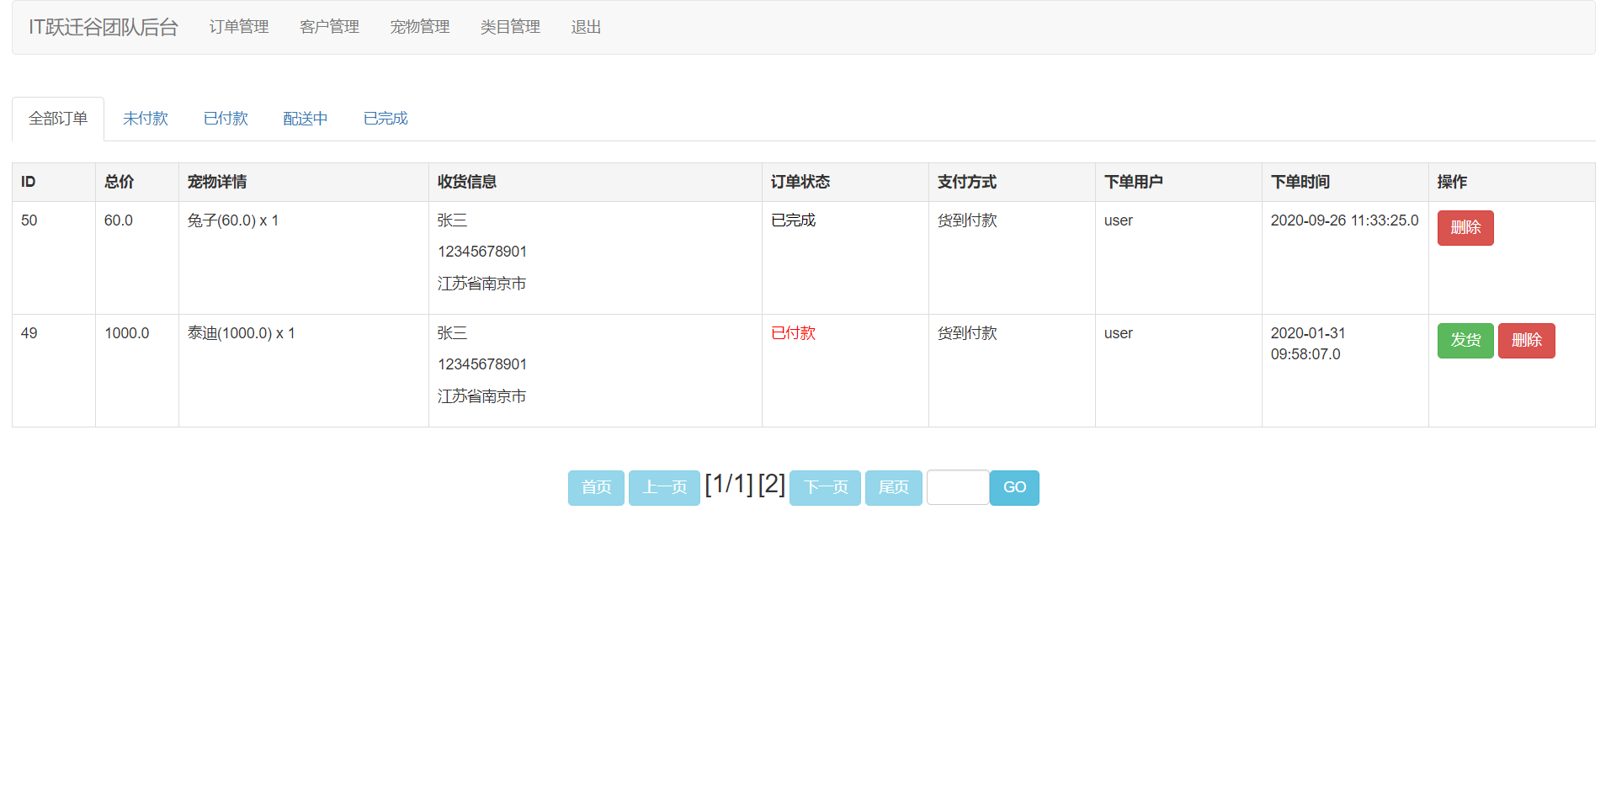
Task: Open 客户管理 in the navbar
Action: 329,27
